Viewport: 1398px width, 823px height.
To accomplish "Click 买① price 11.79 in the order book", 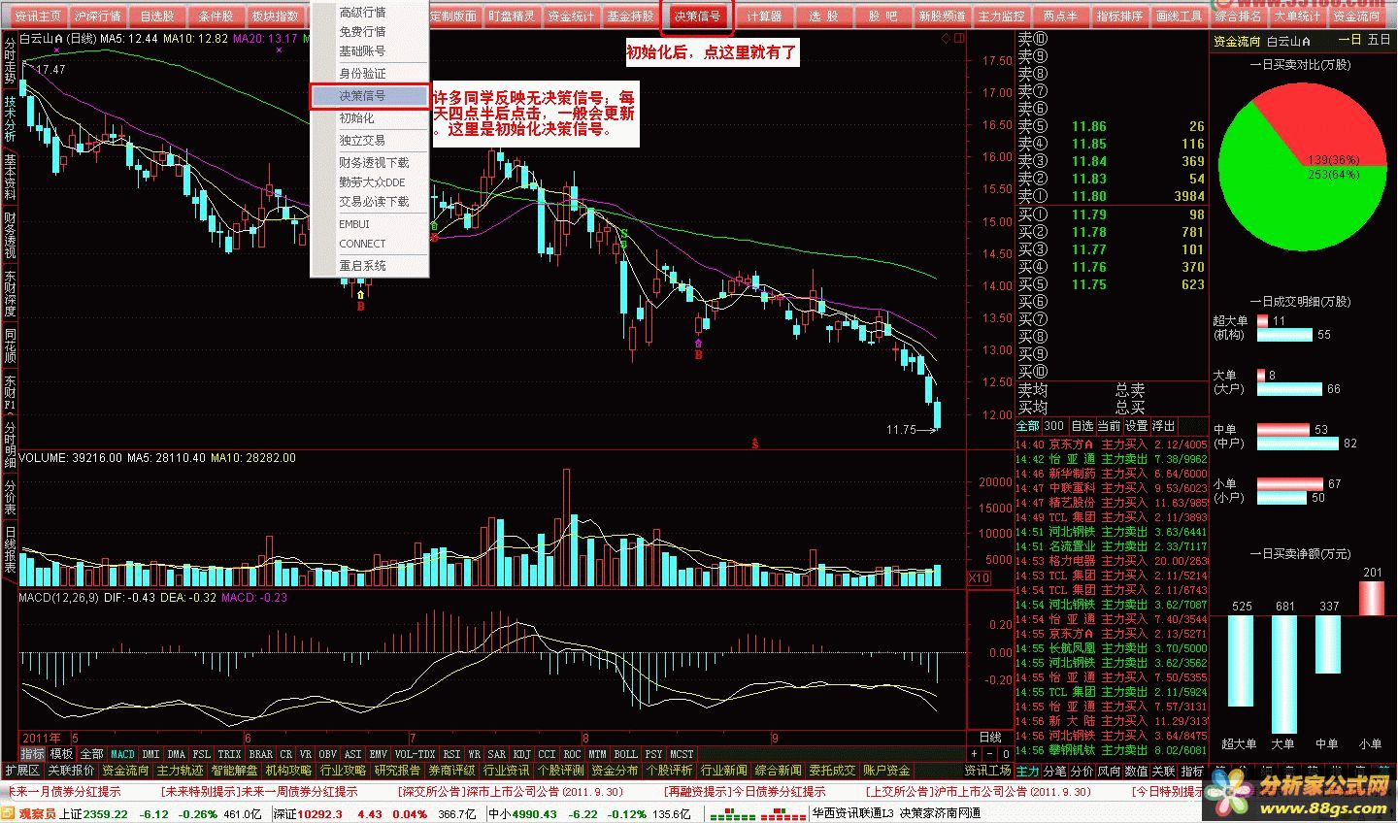I will 1088,214.
